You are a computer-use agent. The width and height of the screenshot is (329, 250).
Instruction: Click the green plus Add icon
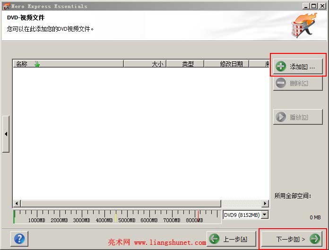(281, 67)
